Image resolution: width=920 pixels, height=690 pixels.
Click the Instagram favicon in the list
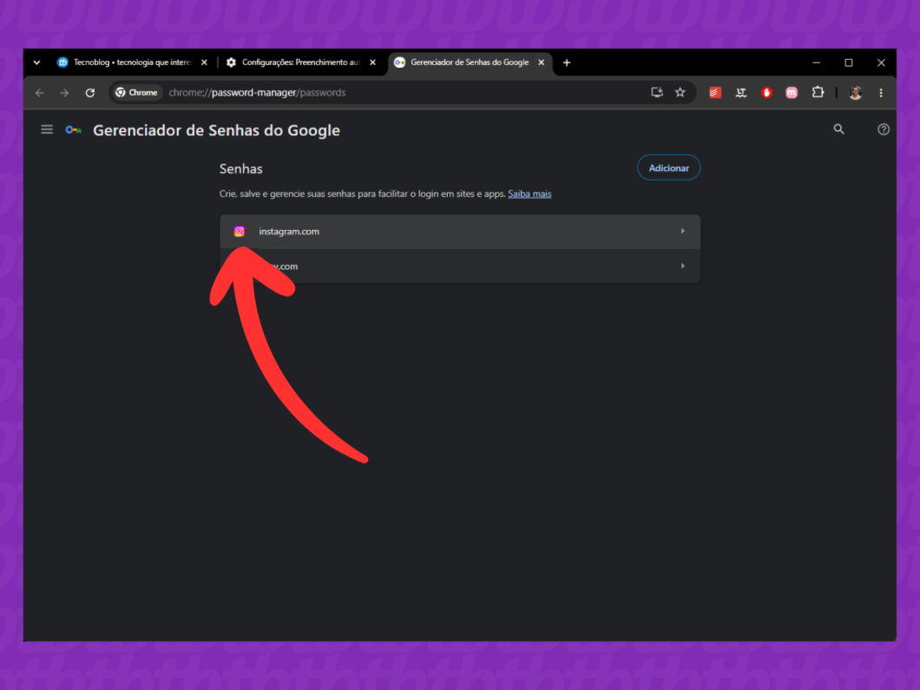pyautogui.click(x=240, y=231)
